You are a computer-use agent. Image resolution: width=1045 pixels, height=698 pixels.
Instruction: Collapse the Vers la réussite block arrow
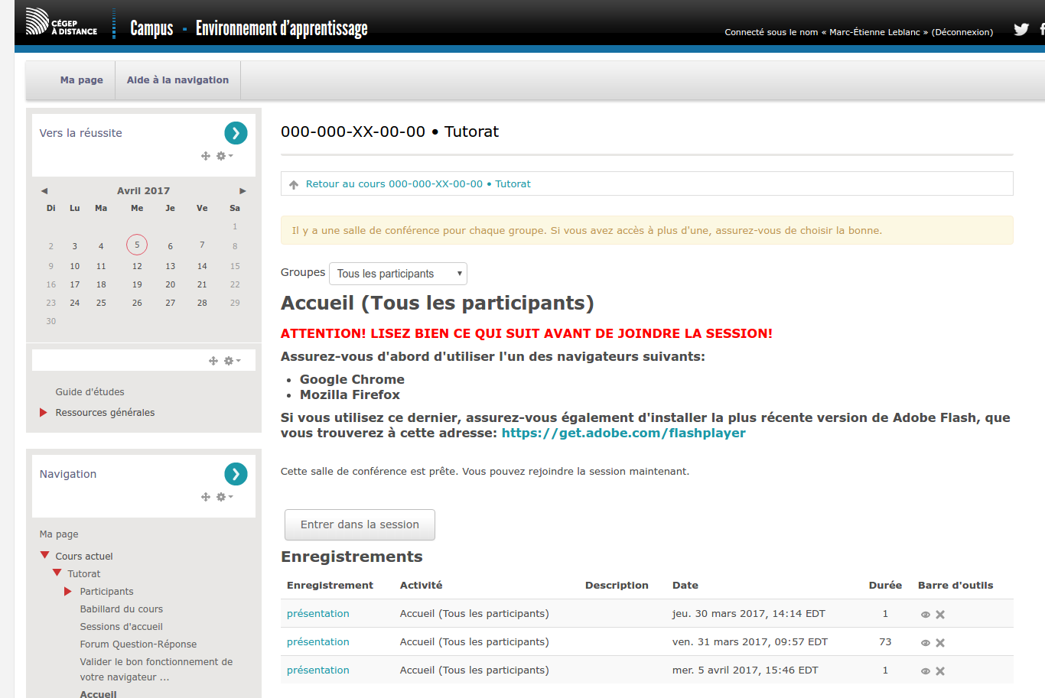pyautogui.click(x=236, y=133)
